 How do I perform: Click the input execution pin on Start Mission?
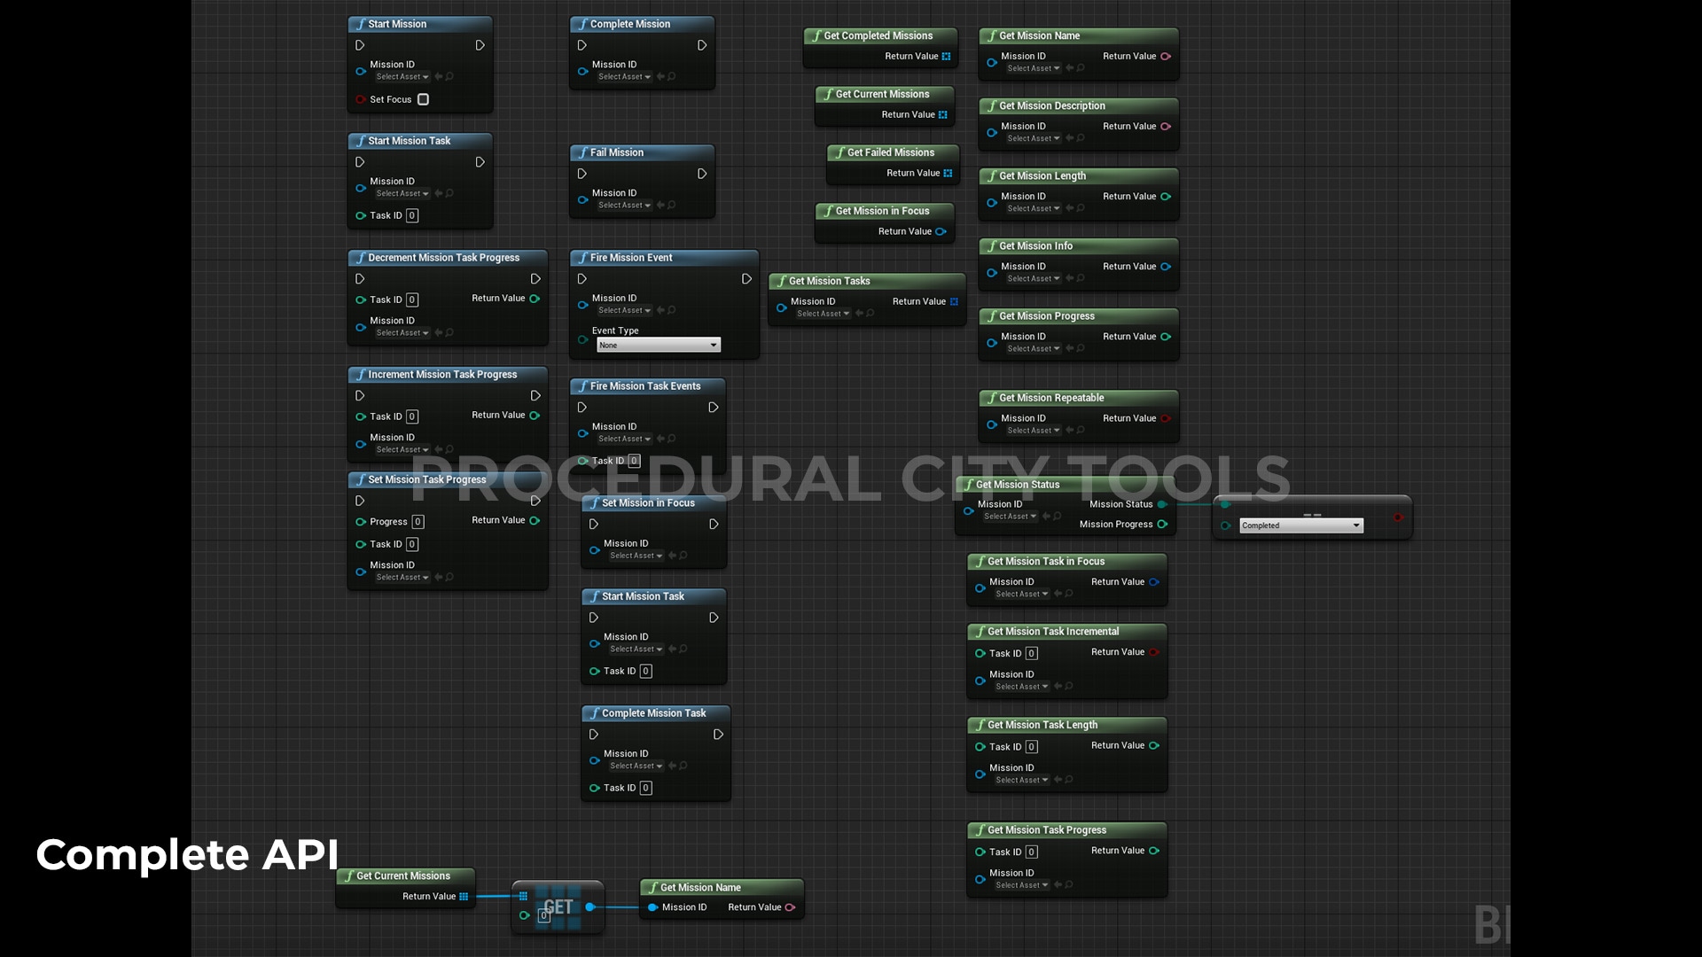tap(360, 45)
